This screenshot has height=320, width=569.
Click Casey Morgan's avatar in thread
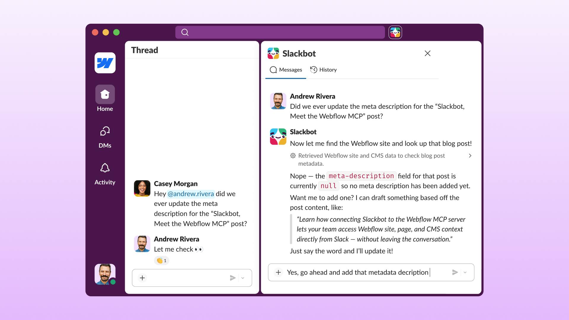(x=142, y=188)
